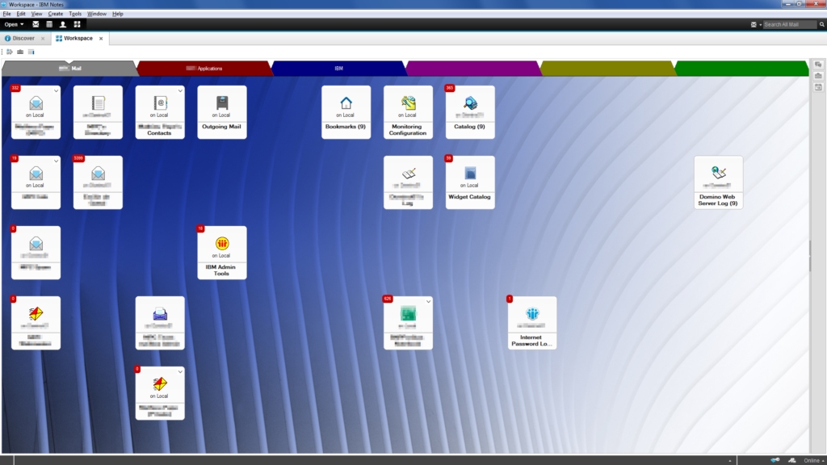Open the Bookmarks workspace tile

pyautogui.click(x=346, y=111)
